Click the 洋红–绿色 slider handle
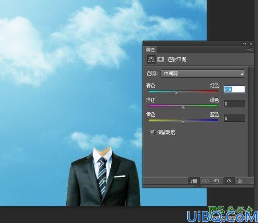The width and height of the screenshot is (258, 223). click(x=183, y=108)
